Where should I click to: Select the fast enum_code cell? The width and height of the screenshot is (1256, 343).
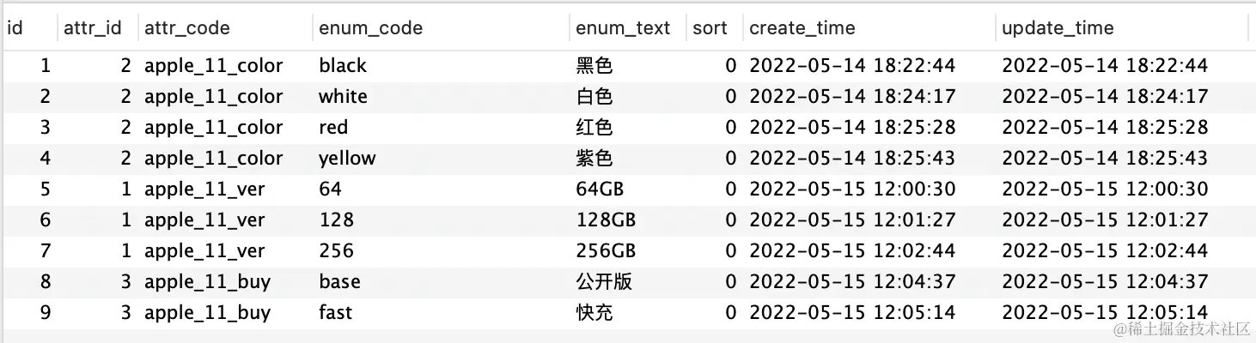[335, 313]
